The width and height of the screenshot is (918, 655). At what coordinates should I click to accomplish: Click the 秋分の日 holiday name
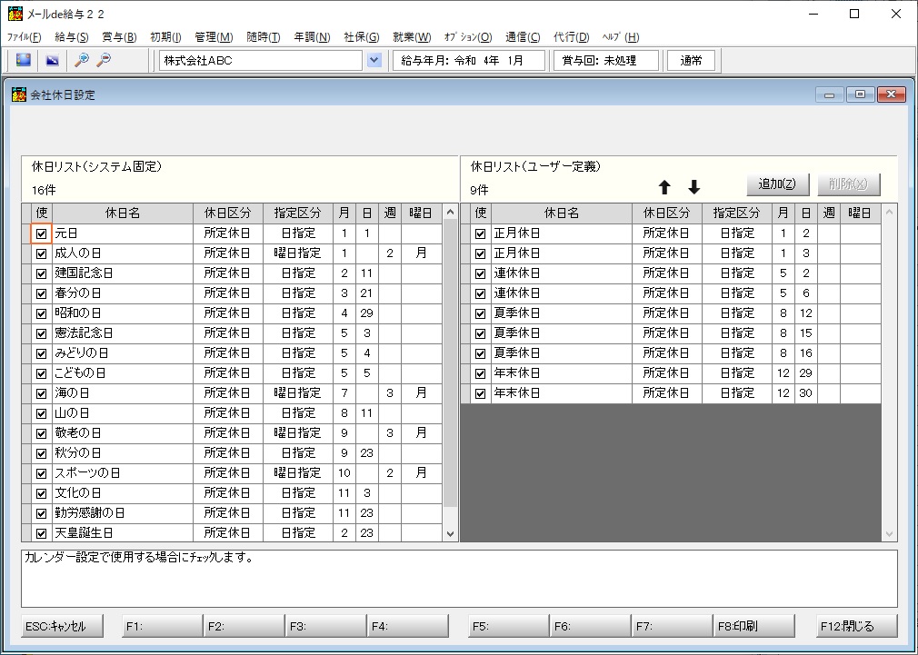pyautogui.click(x=123, y=453)
